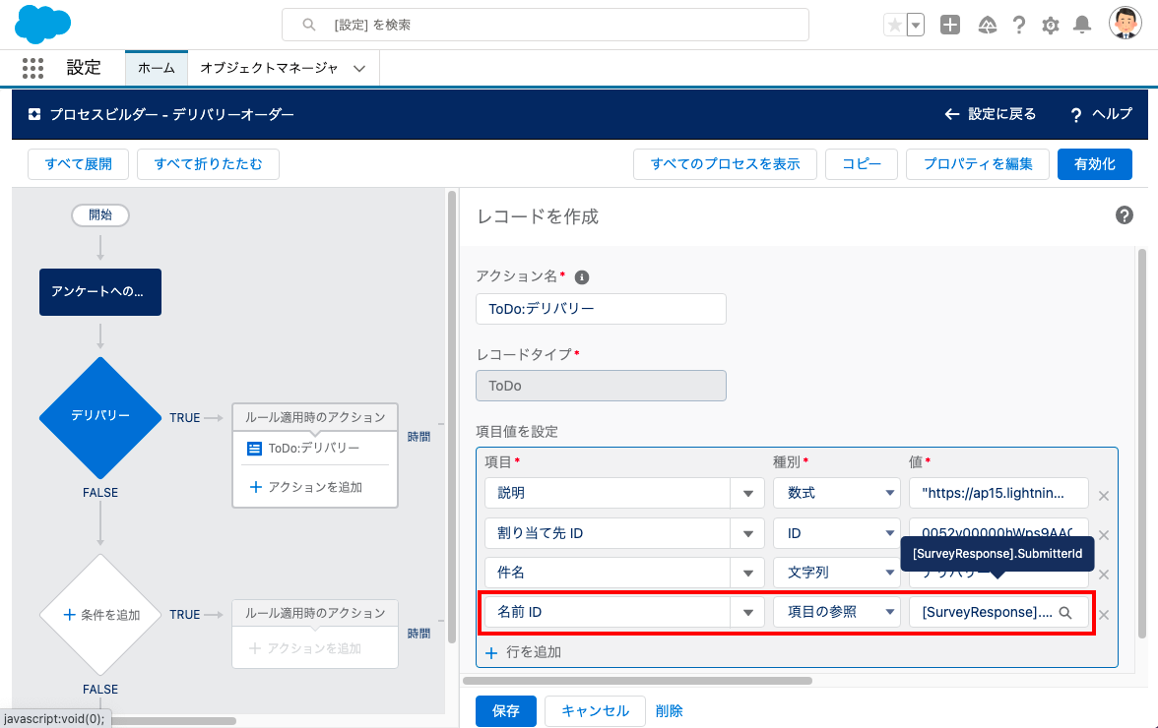Open the ID type dropdown
Viewport: 1158px width, 728px height.
coord(837,533)
